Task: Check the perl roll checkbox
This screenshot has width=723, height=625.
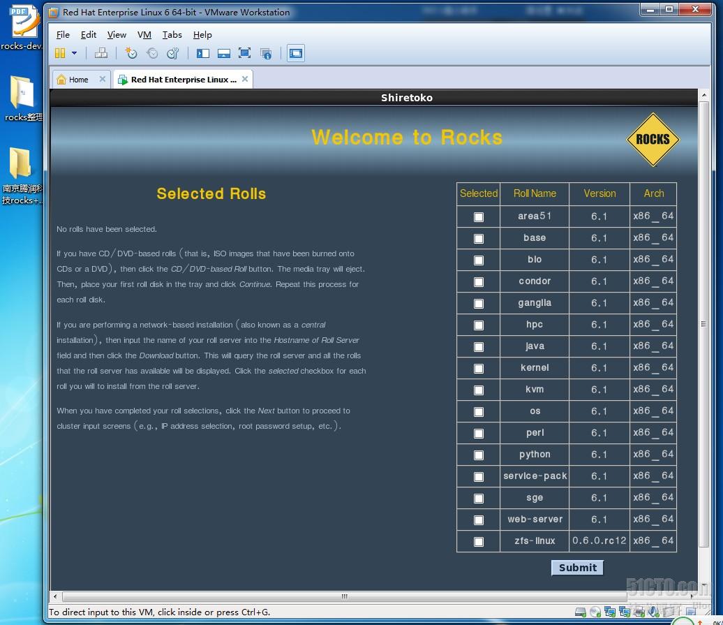Action: (479, 434)
